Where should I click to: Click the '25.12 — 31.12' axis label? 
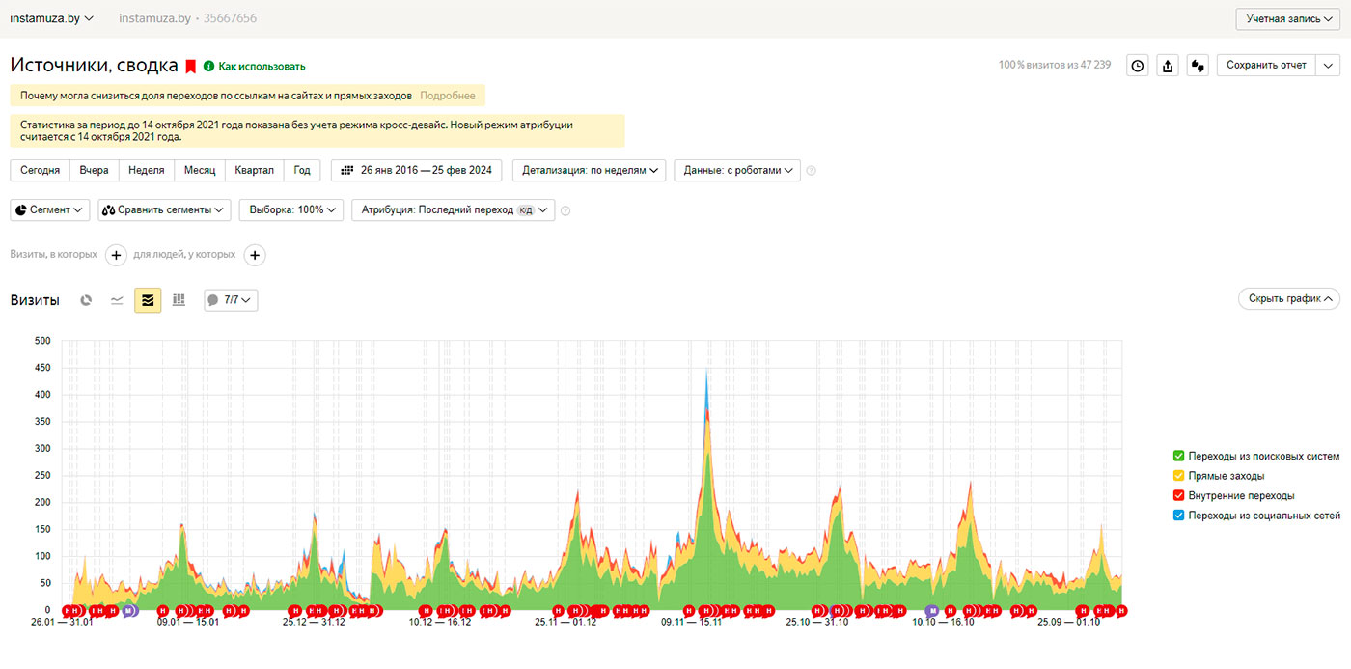tap(314, 623)
